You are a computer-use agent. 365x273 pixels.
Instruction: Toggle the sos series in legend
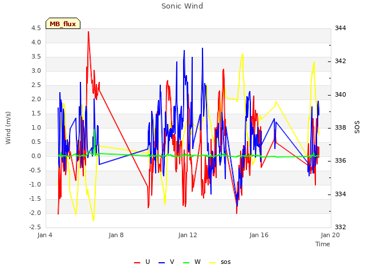click(x=220, y=262)
